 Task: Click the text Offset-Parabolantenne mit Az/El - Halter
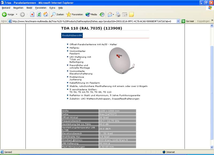(93, 44)
